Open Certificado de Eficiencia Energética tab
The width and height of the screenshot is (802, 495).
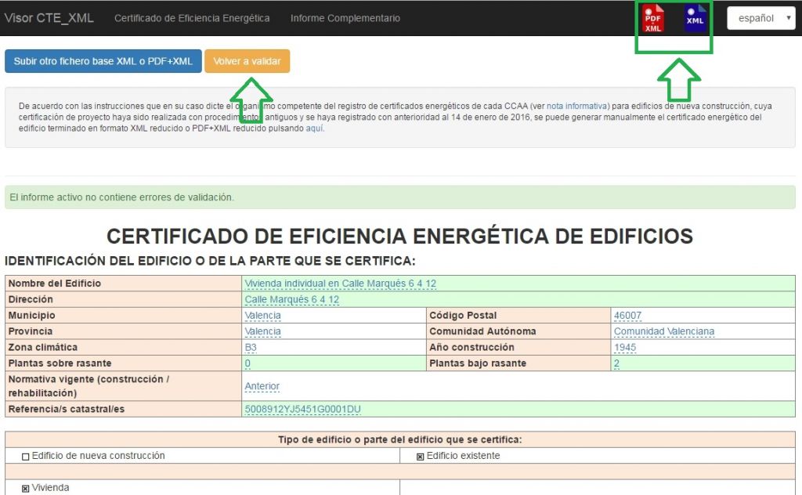(x=192, y=18)
